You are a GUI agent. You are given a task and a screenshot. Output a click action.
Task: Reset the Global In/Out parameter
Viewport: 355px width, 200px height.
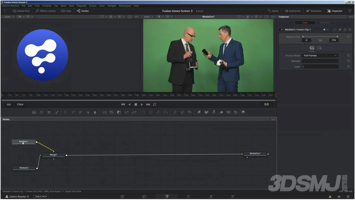click(349, 37)
